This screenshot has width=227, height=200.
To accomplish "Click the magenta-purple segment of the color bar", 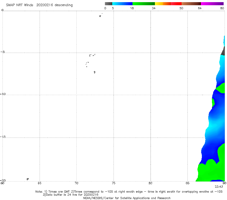I will point(212,4).
